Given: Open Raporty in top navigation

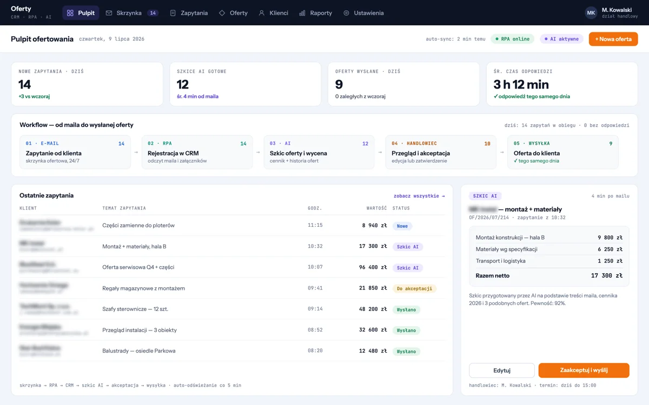Looking at the screenshot, I should coord(315,13).
